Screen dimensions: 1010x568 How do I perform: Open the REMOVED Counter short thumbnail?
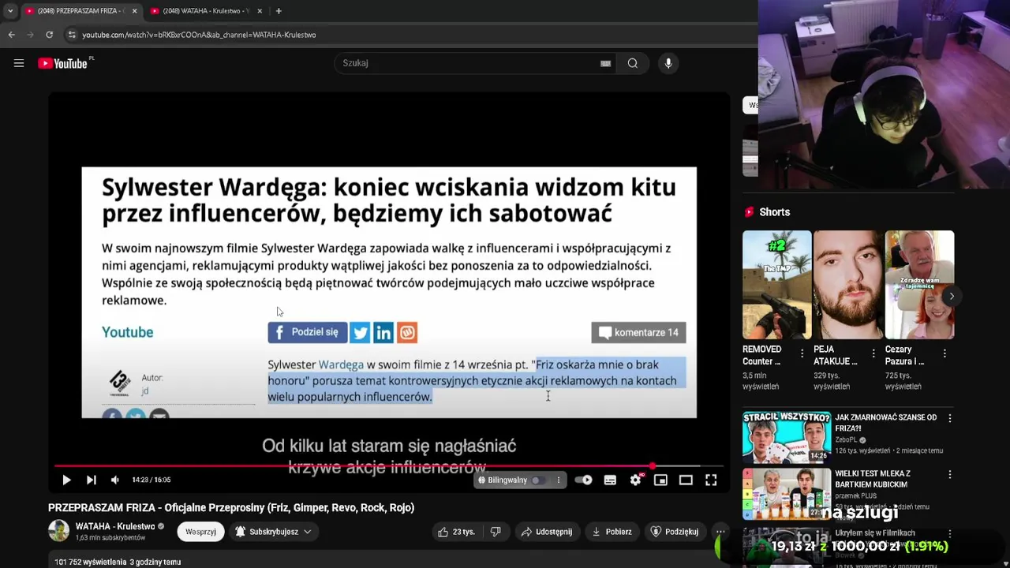(x=776, y=285)
